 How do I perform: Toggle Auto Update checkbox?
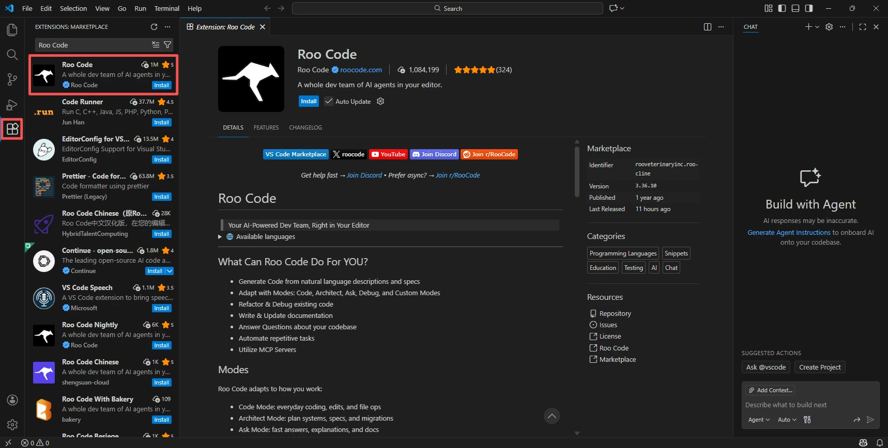329,101
